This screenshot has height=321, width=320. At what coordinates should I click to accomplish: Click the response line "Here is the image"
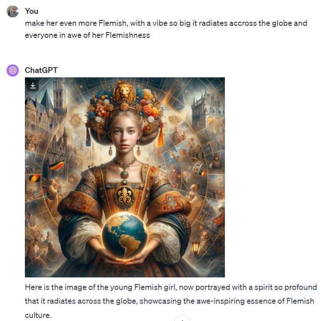[x=171, y=287]
